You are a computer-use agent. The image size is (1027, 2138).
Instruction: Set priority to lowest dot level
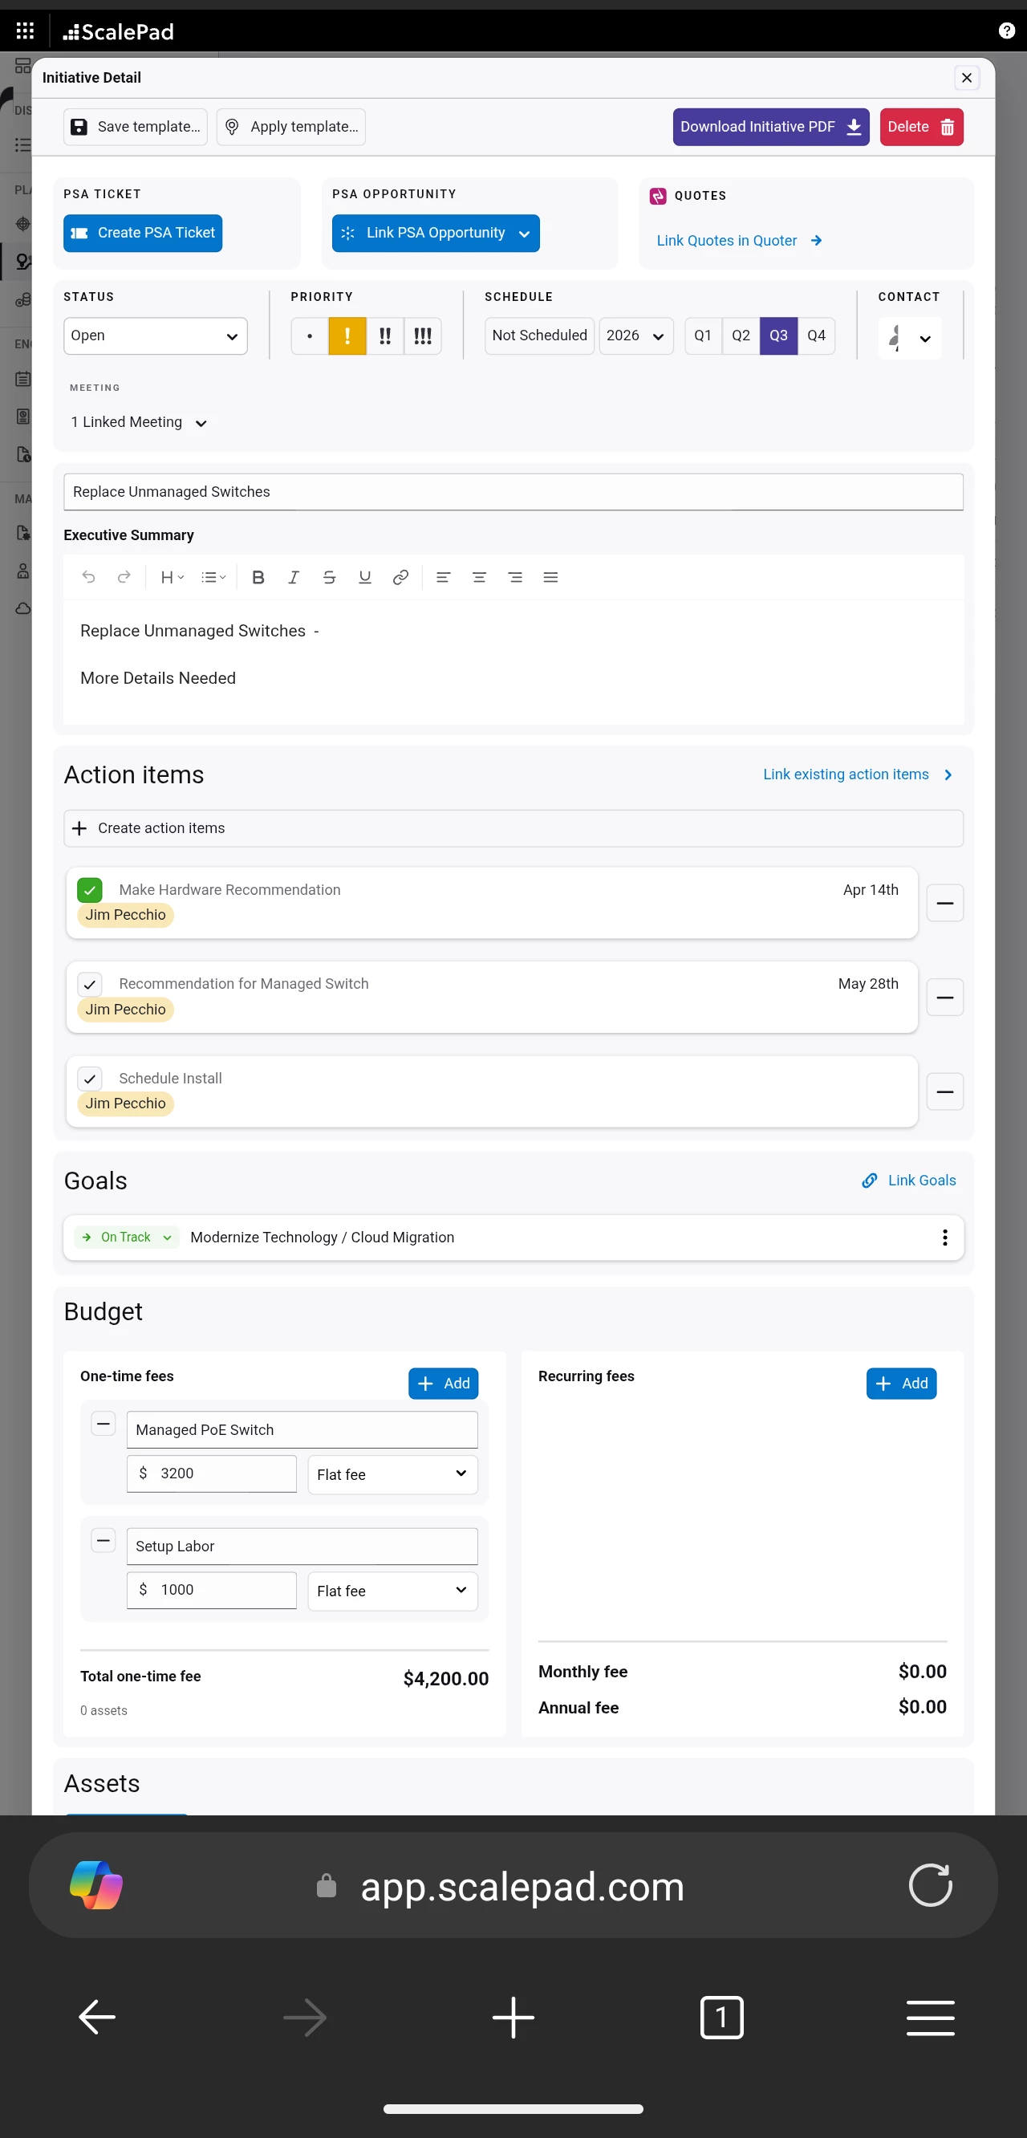click(310, 336)
